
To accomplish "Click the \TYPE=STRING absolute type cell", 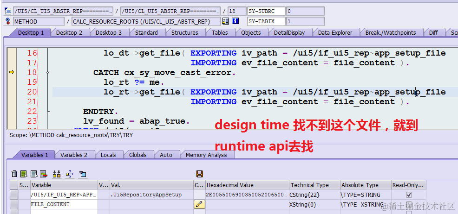I will pyautogui.click(x=366, y=195).
